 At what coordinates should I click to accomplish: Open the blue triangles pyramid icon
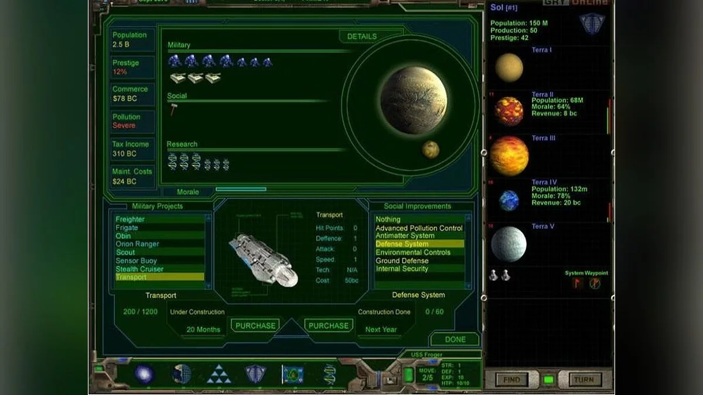(219, 373)
